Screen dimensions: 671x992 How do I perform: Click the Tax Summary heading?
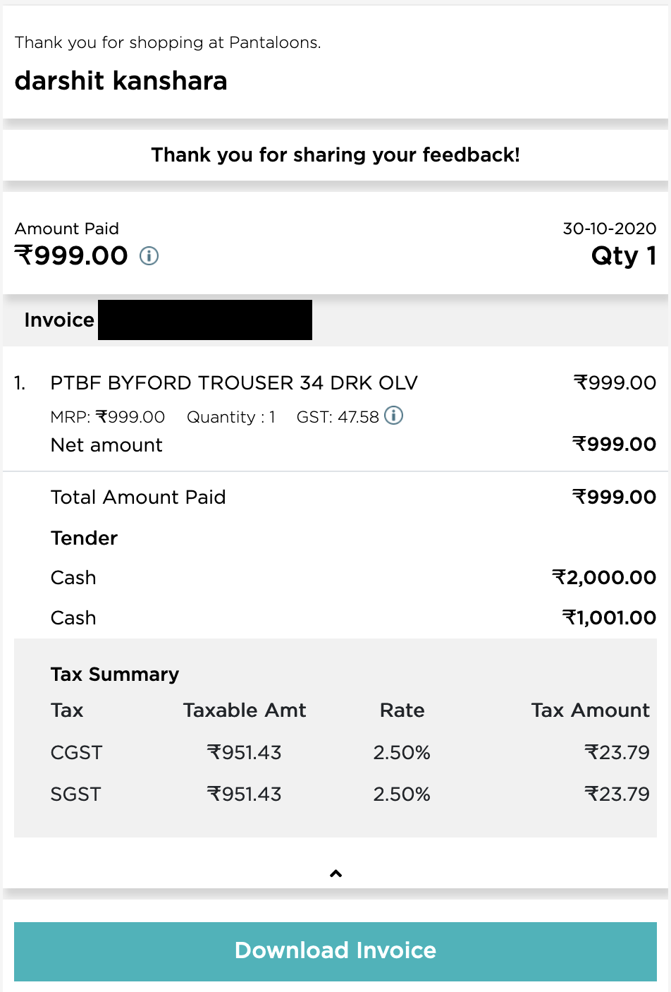click(x=115, y=675)
